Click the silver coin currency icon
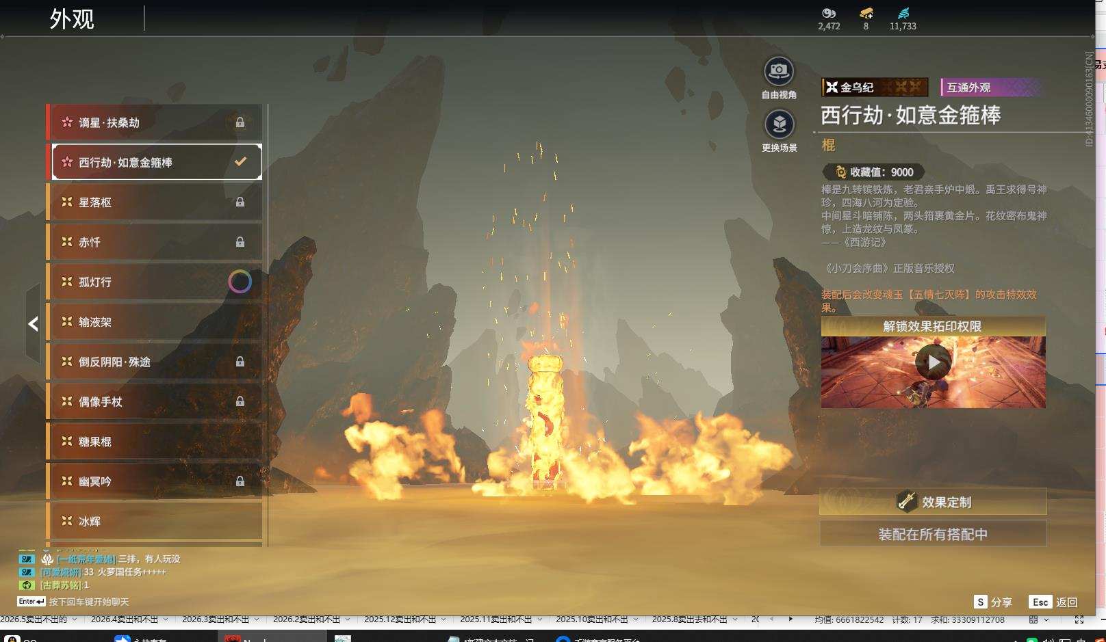1106x642 pixels. coord(829,13)
